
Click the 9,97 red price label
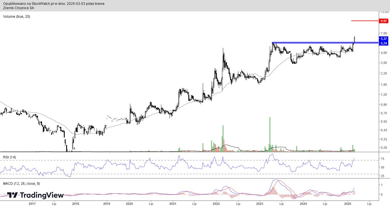point(384,21)
